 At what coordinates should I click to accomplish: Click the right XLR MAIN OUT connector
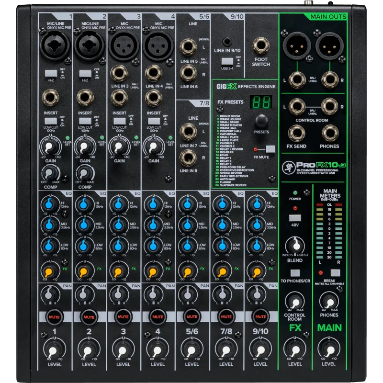pyautogui.click(x=329, y=46)
